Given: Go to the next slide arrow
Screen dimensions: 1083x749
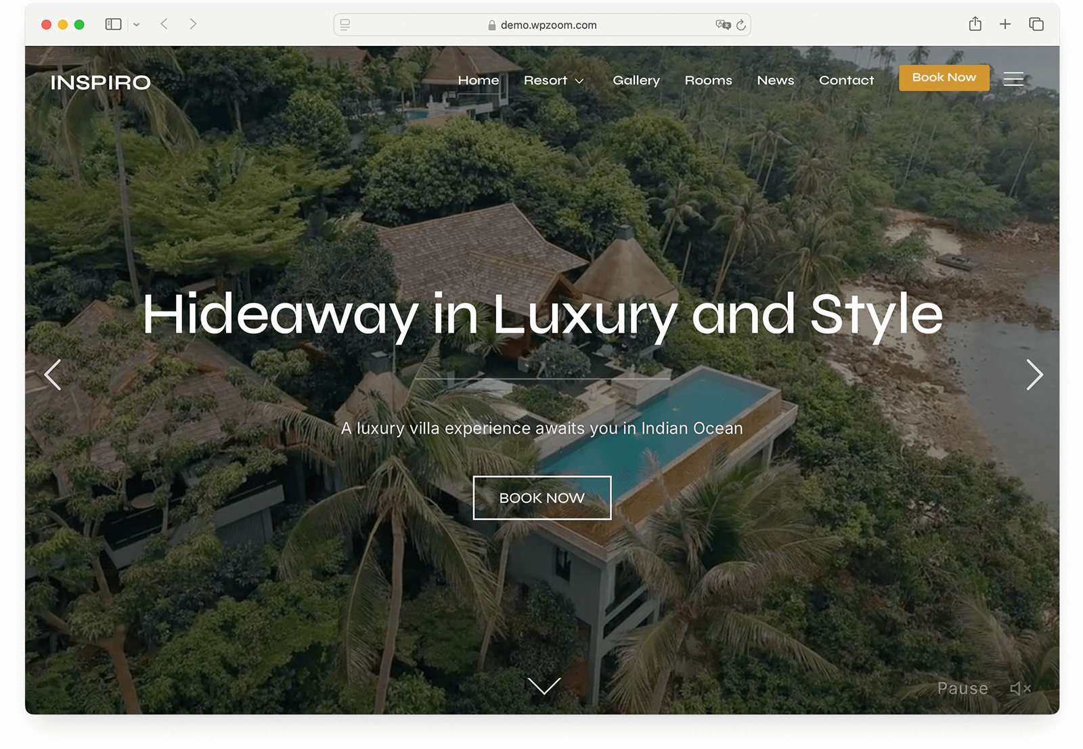Looking at the screenshot, I should click(1034, 374).
